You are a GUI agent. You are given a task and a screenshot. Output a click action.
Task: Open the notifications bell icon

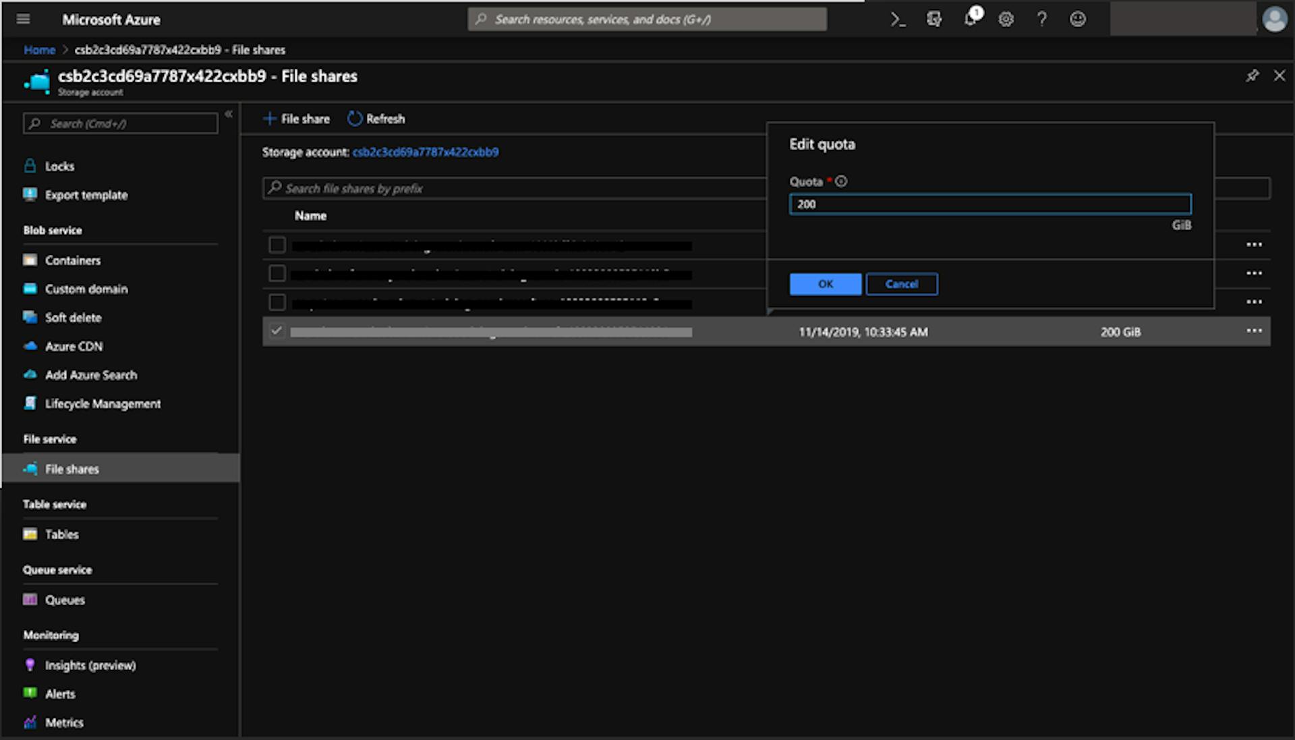970,19
